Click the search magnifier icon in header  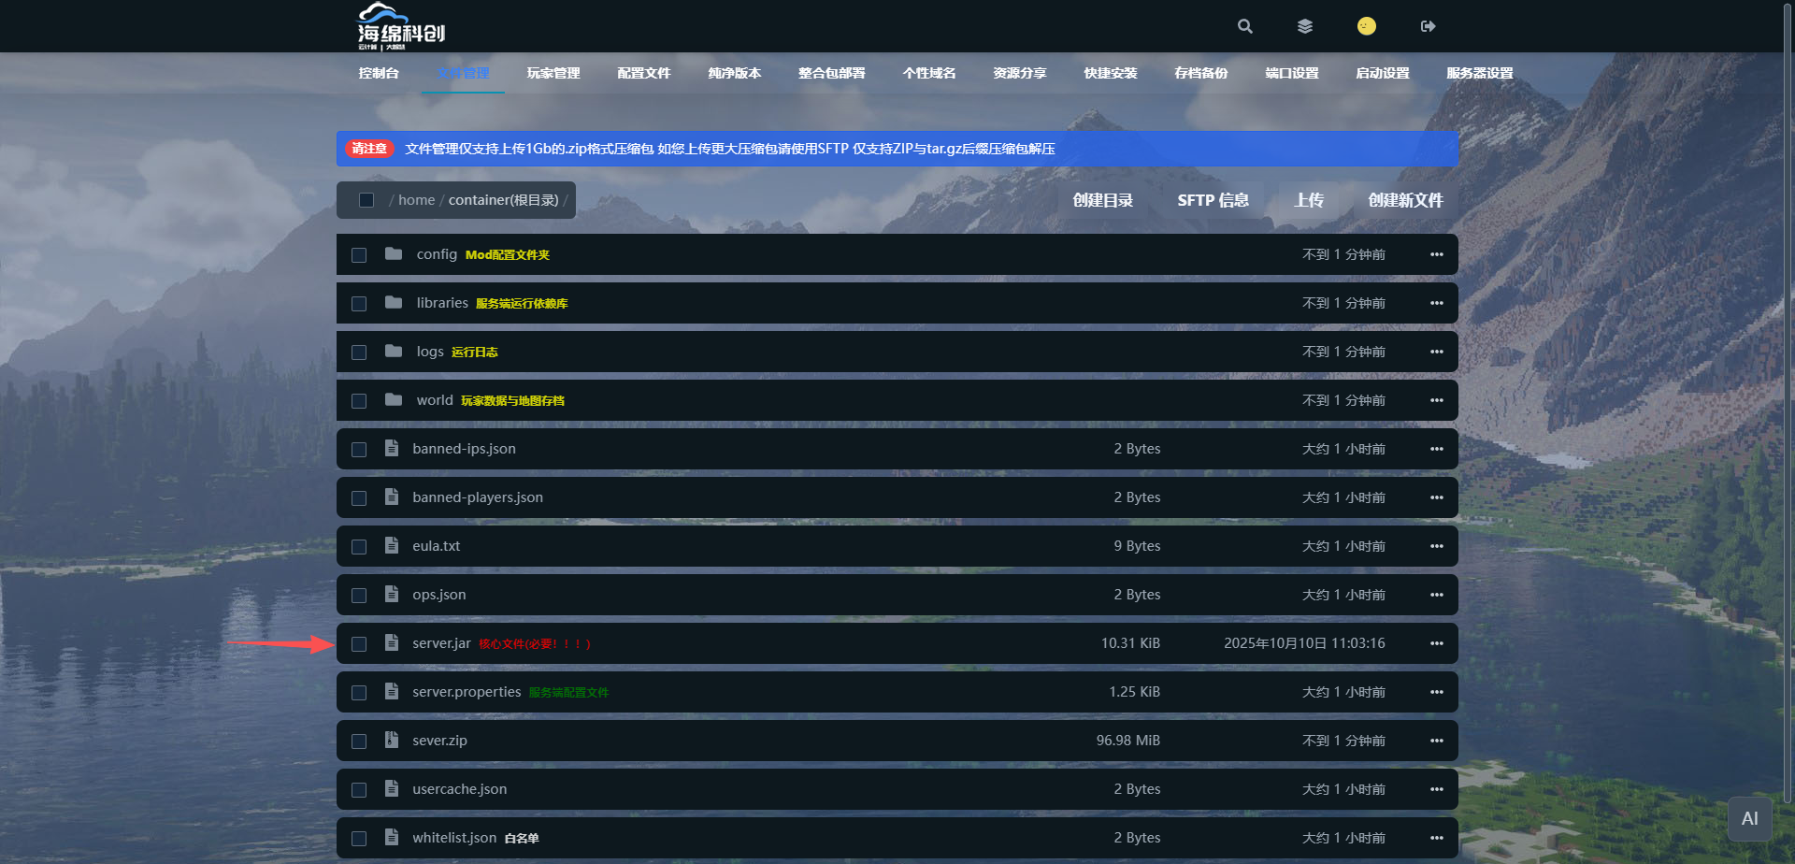click(x=1244, y=26)
